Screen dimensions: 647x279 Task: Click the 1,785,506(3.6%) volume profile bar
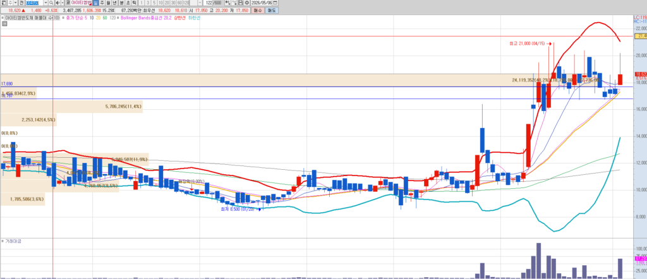[22, 199]
